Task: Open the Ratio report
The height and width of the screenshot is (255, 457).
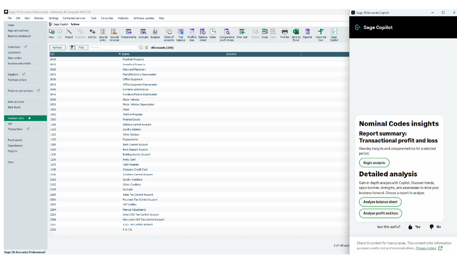Action: (x=213, y=33)
